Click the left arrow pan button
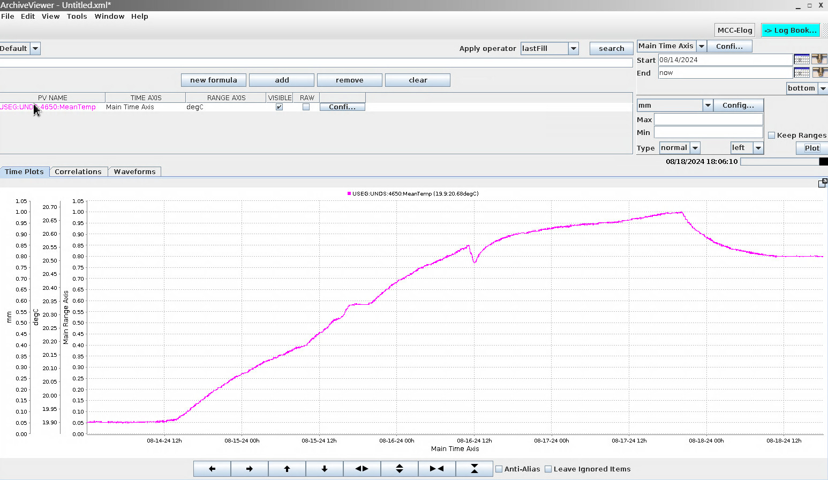828x480 pixels. [x=212, y=469]
